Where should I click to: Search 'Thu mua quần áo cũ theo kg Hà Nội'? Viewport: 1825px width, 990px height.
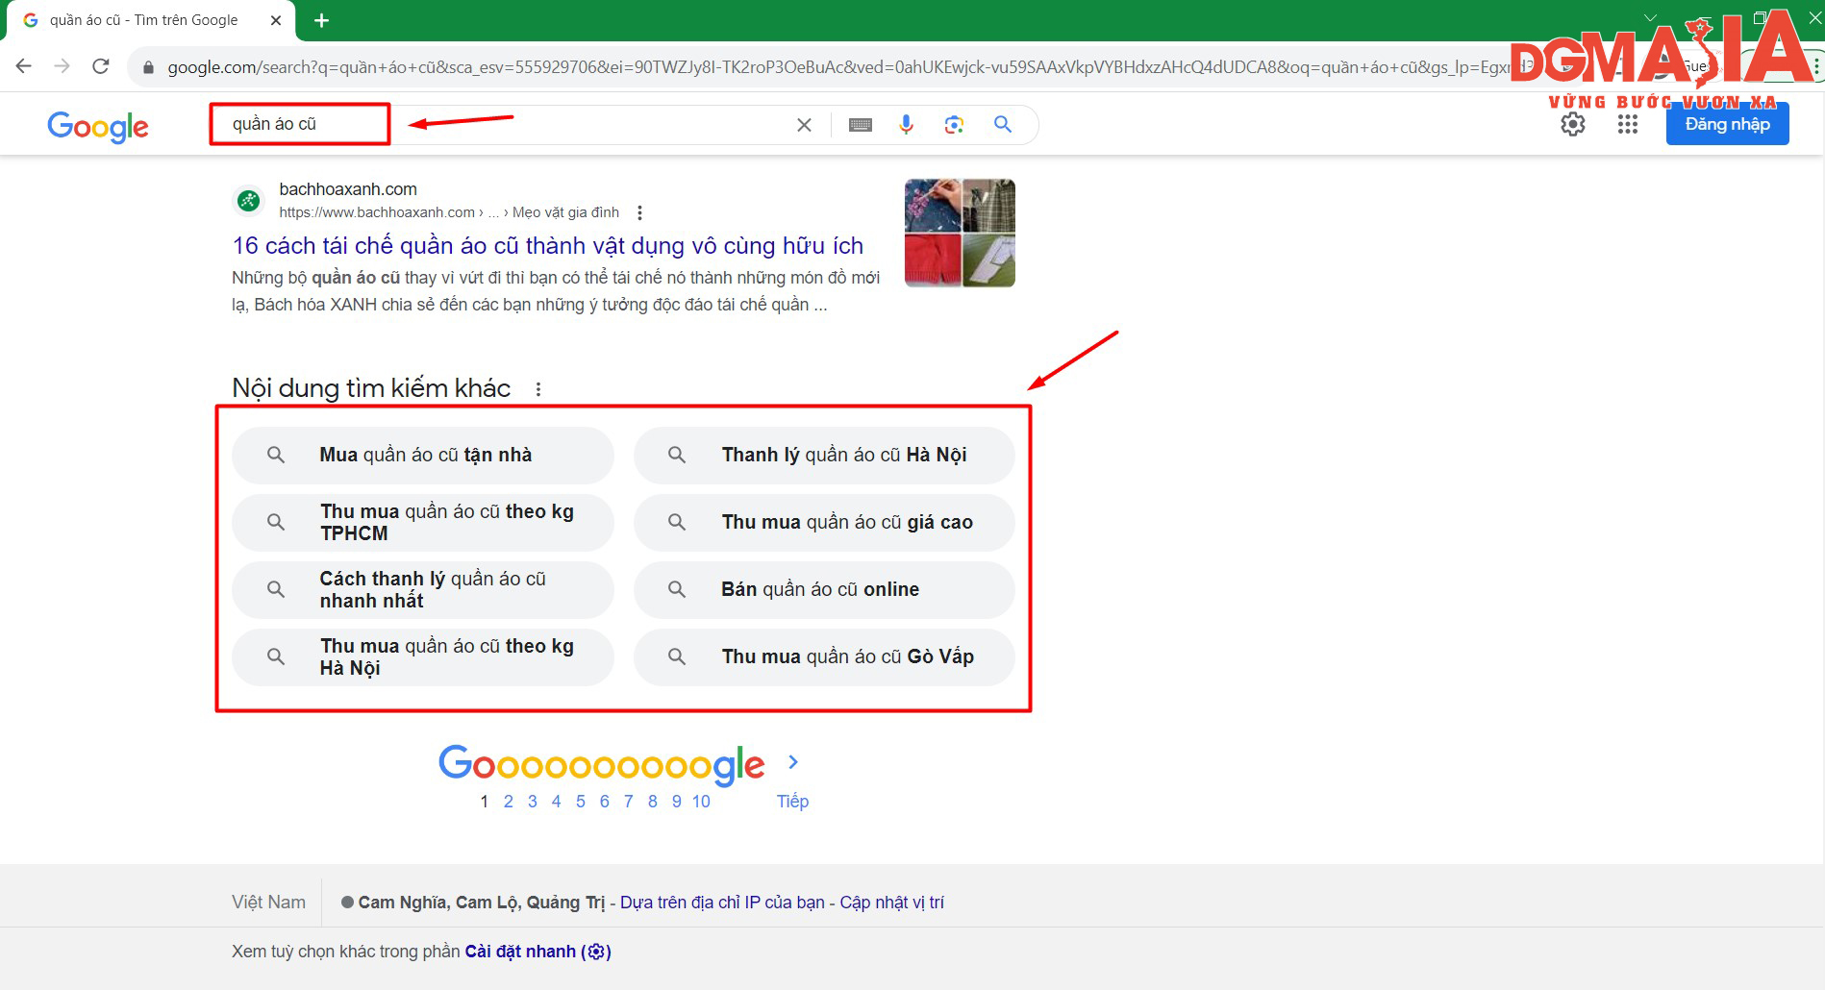[423, 657]
